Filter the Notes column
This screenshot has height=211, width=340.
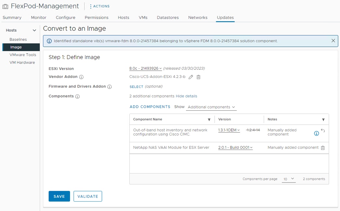[x=323, y=119]
